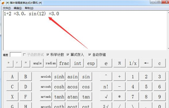This screenshot has width=169, height=108.
Task: Click the digit 9 button
Action: [x=160, y=97]
